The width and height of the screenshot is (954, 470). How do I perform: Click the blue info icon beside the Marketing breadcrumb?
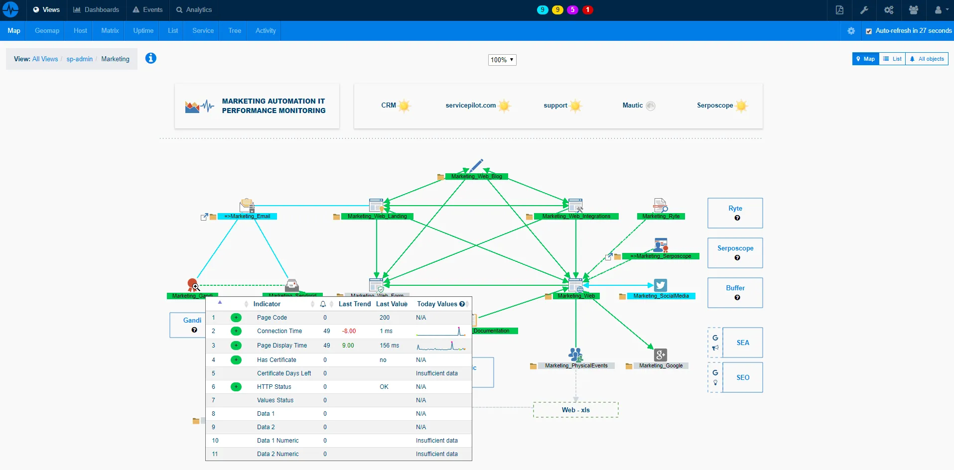150,58
